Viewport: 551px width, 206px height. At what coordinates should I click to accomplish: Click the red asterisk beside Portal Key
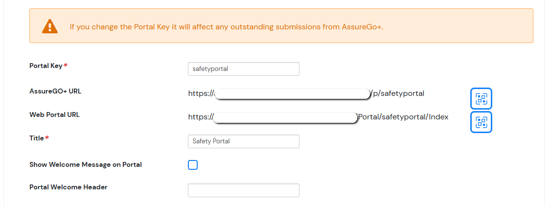pos(66,66)
